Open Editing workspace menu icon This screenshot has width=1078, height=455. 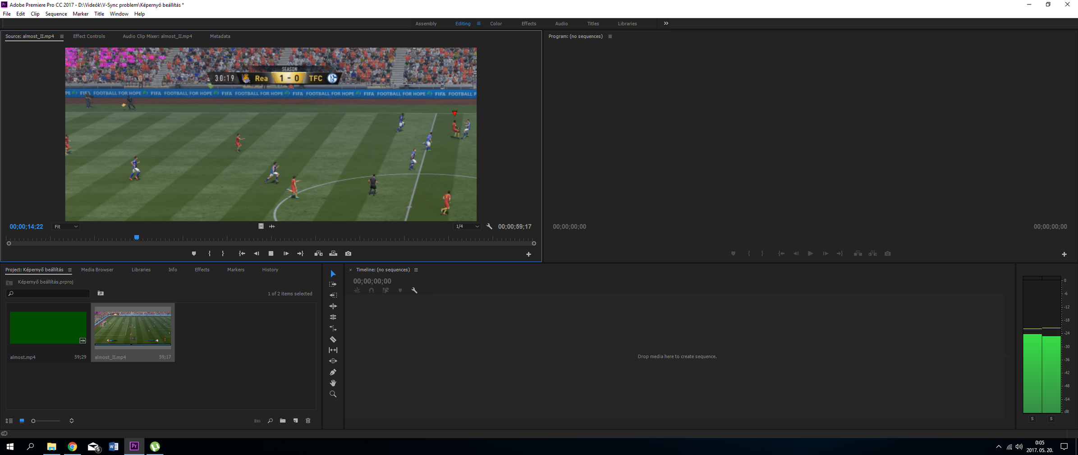(x=479, y=23)
